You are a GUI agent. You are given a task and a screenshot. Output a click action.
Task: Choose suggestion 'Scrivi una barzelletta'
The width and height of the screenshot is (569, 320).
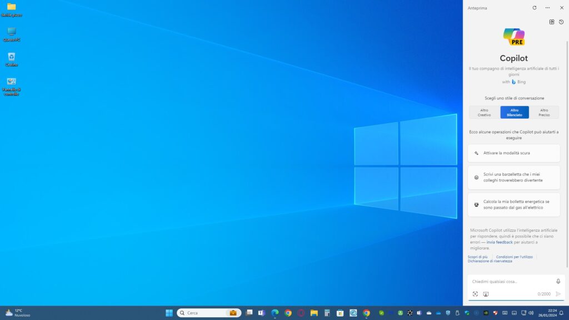click(x=514, y=177)
